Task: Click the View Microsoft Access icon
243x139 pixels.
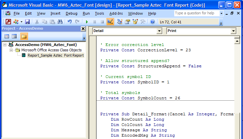Action: point(8,22)
